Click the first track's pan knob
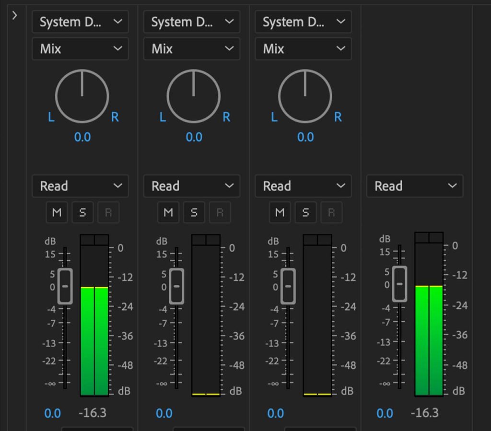 click(82, 96)
